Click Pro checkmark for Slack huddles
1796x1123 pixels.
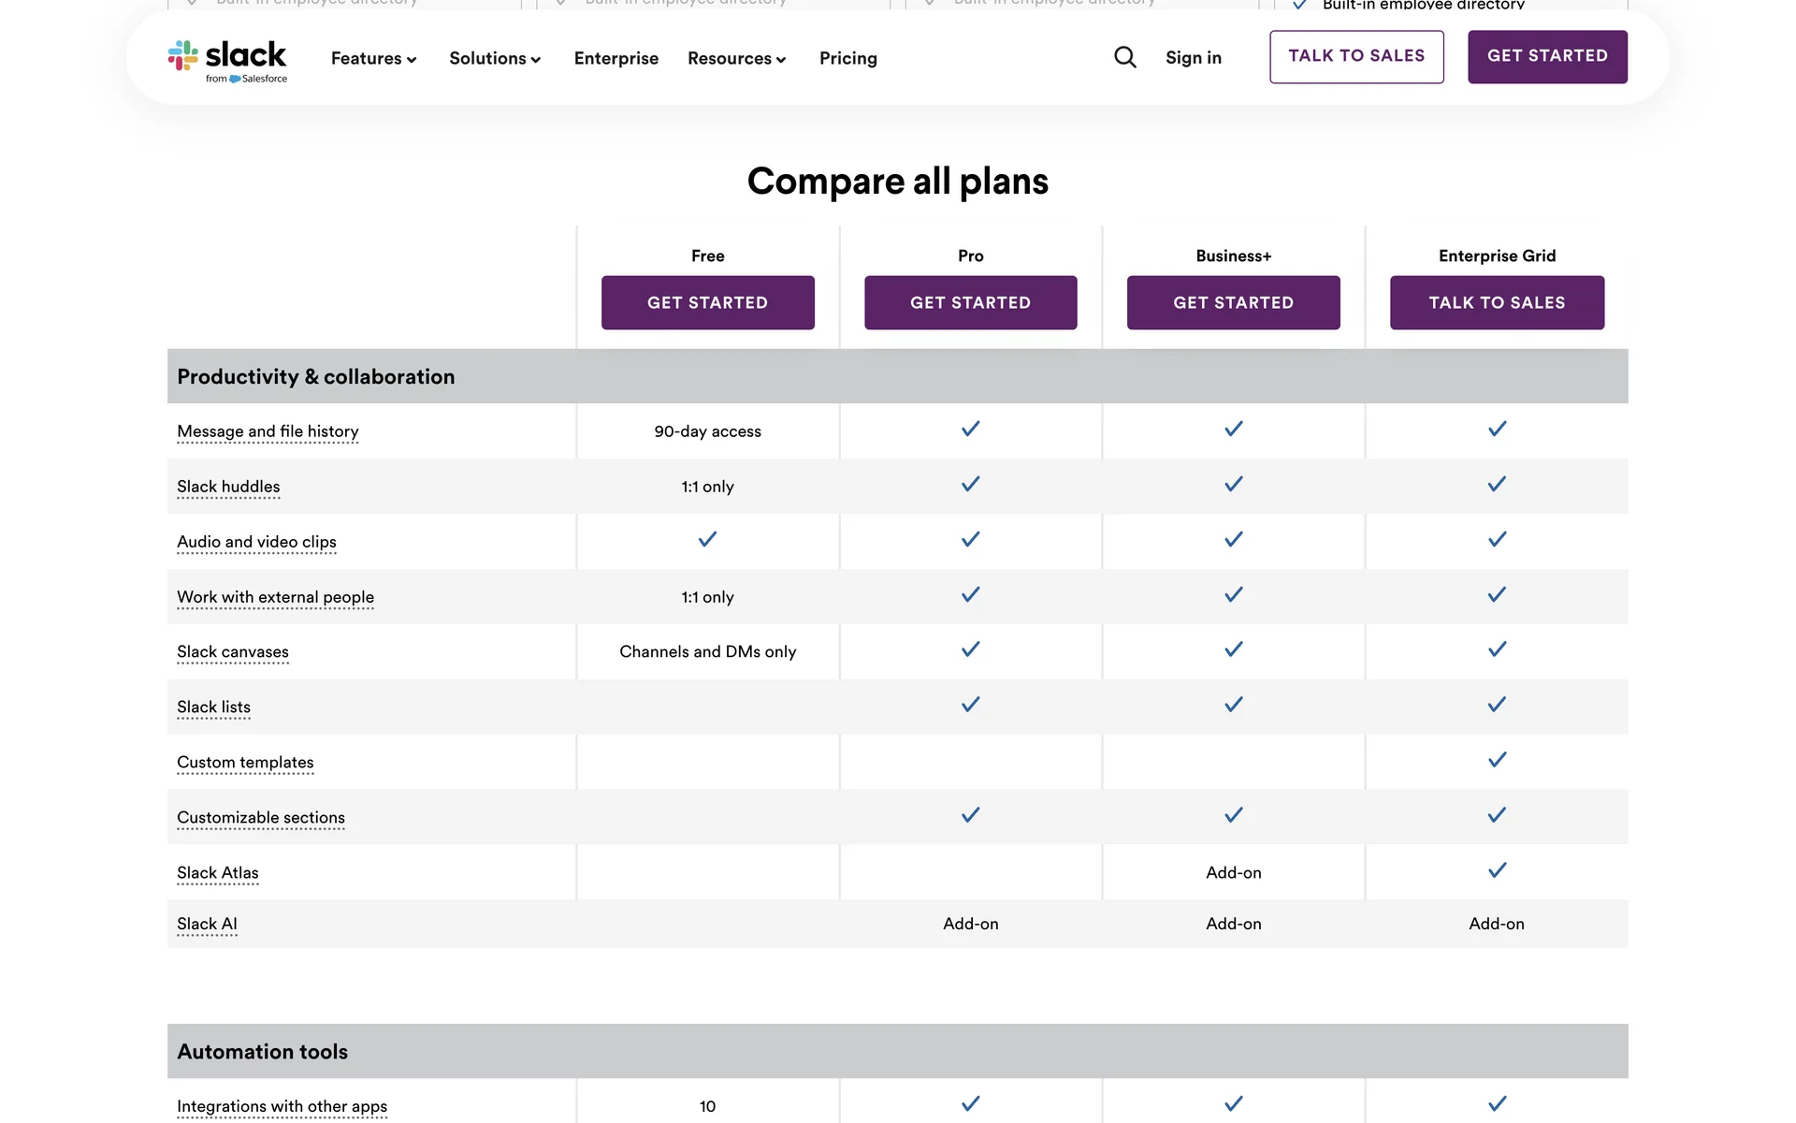[970, 485]
